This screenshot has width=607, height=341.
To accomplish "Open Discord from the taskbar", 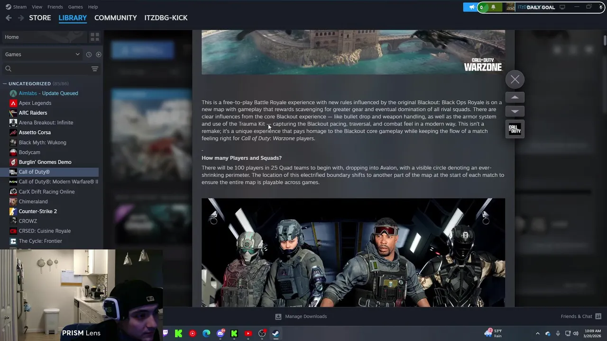I will click(220, 333).
